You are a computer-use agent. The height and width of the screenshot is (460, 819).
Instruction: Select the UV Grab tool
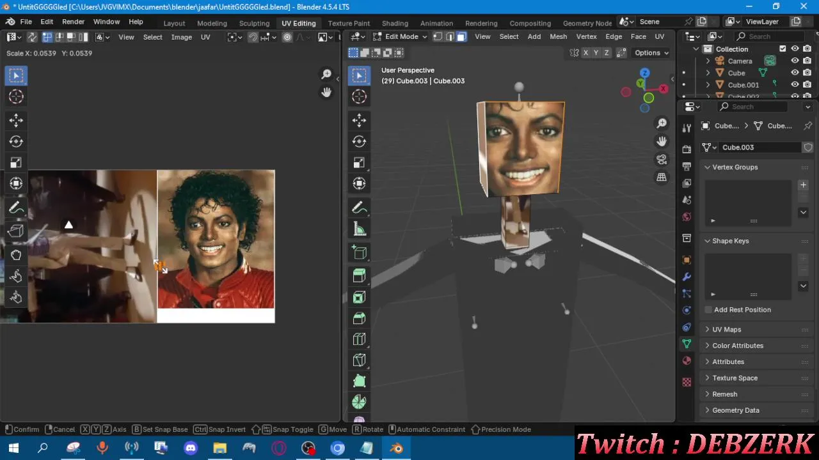pos(16,255)
